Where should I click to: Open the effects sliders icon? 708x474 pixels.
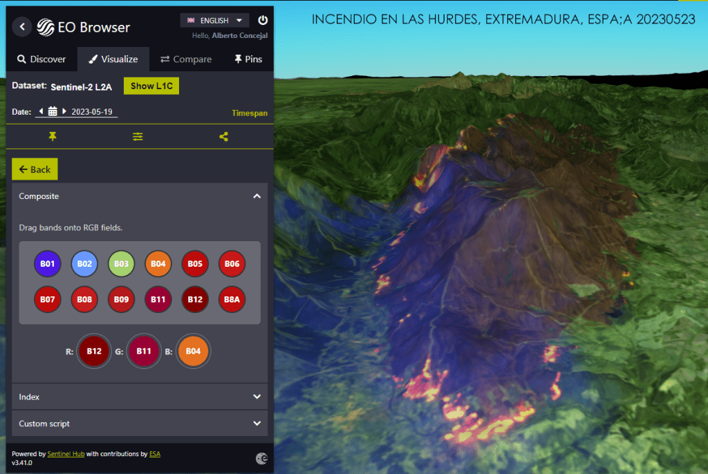tap(138, 137)
